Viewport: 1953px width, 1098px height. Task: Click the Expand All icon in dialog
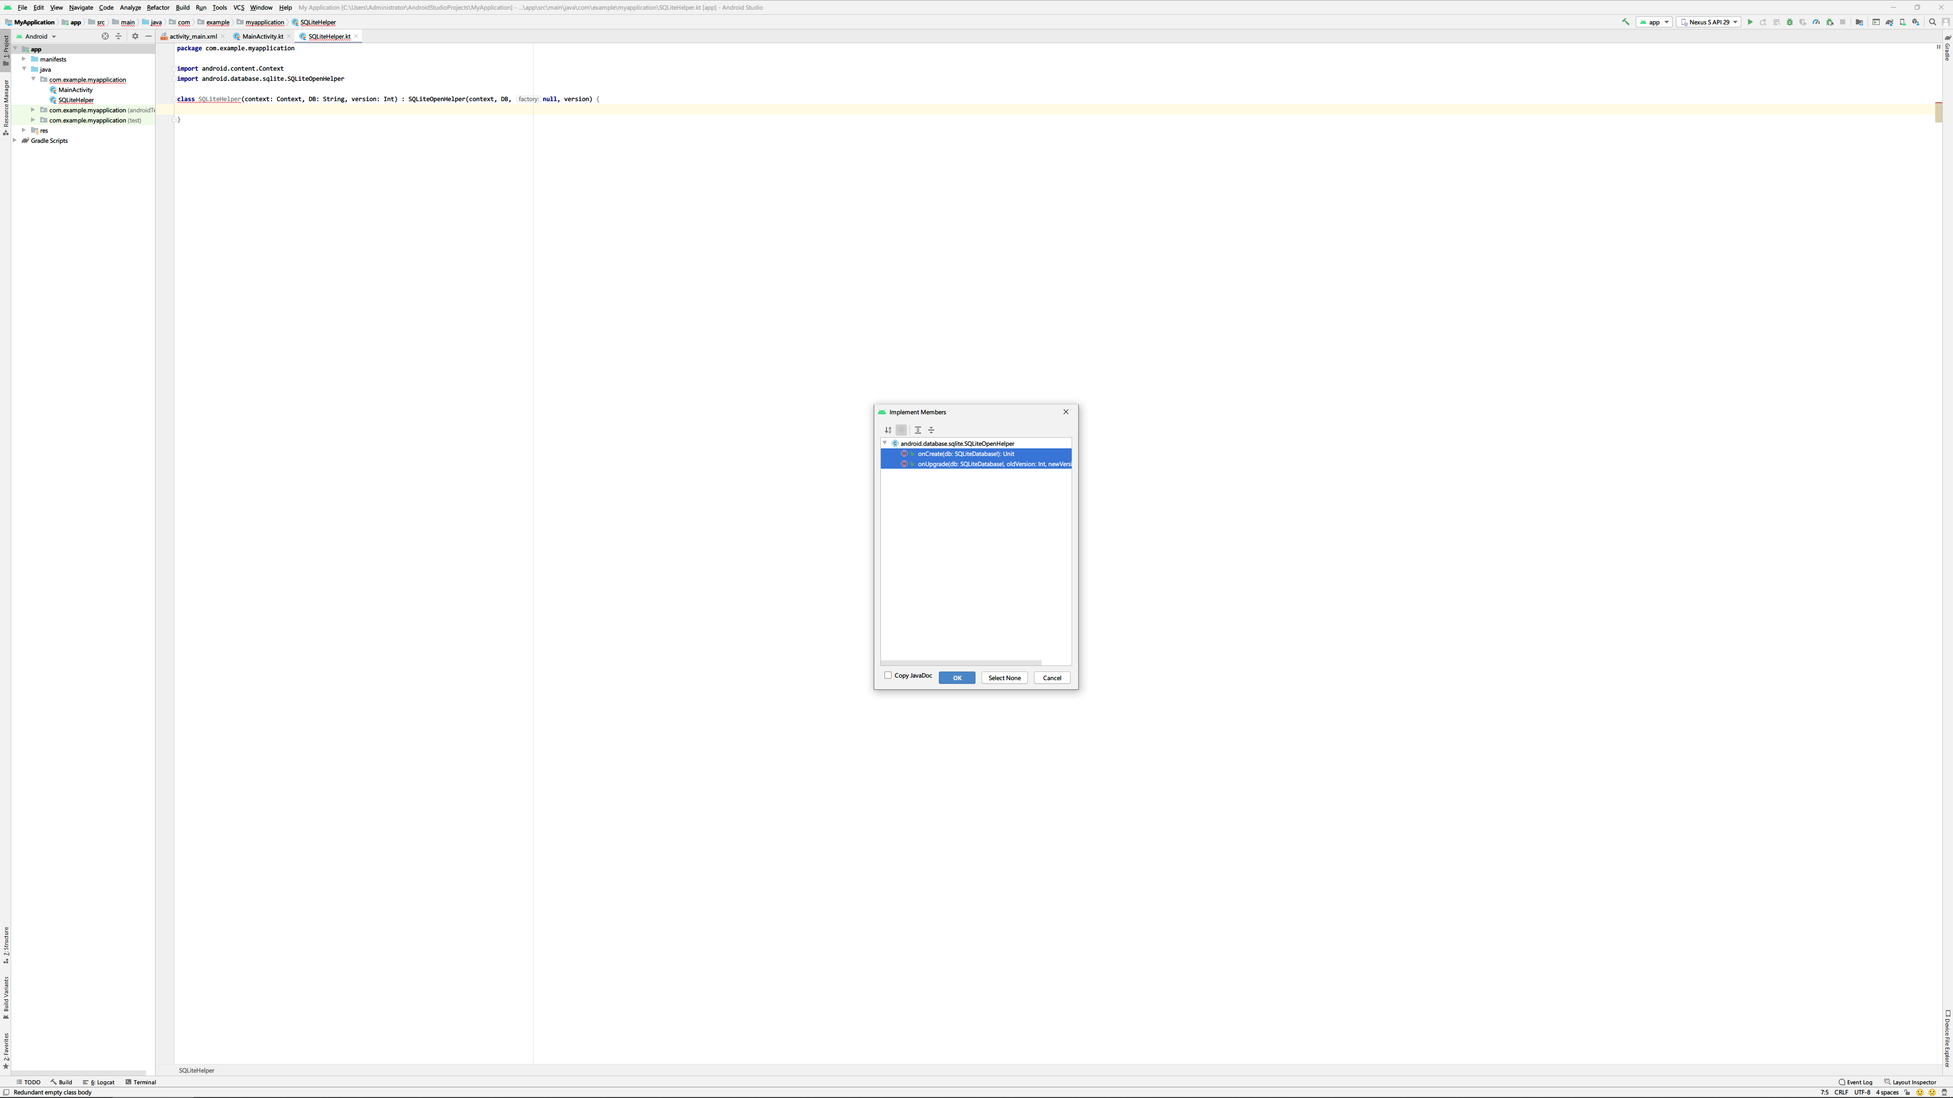pos(918,430)
